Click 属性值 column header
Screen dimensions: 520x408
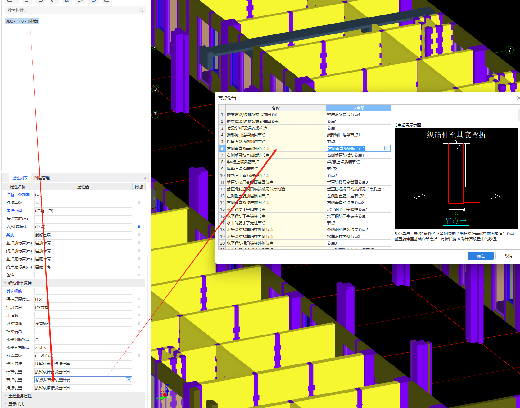click(x=83, y=187)
